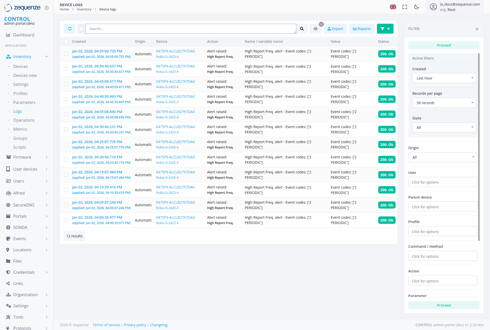Screen dimensions: 490x330
Task: Click the Reports button
Action: click(x=362, y=29)
